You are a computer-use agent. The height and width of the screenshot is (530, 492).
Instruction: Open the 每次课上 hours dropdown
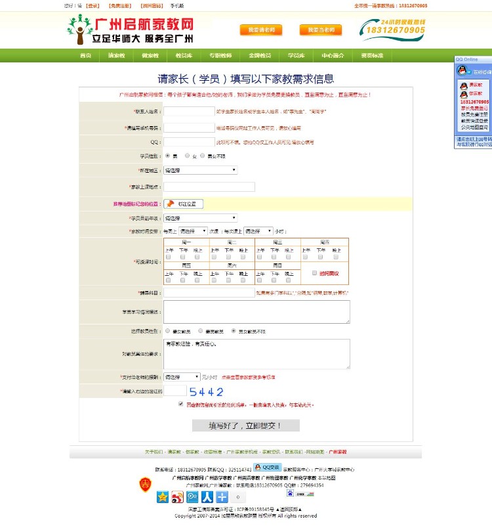(x=258, y=231)
